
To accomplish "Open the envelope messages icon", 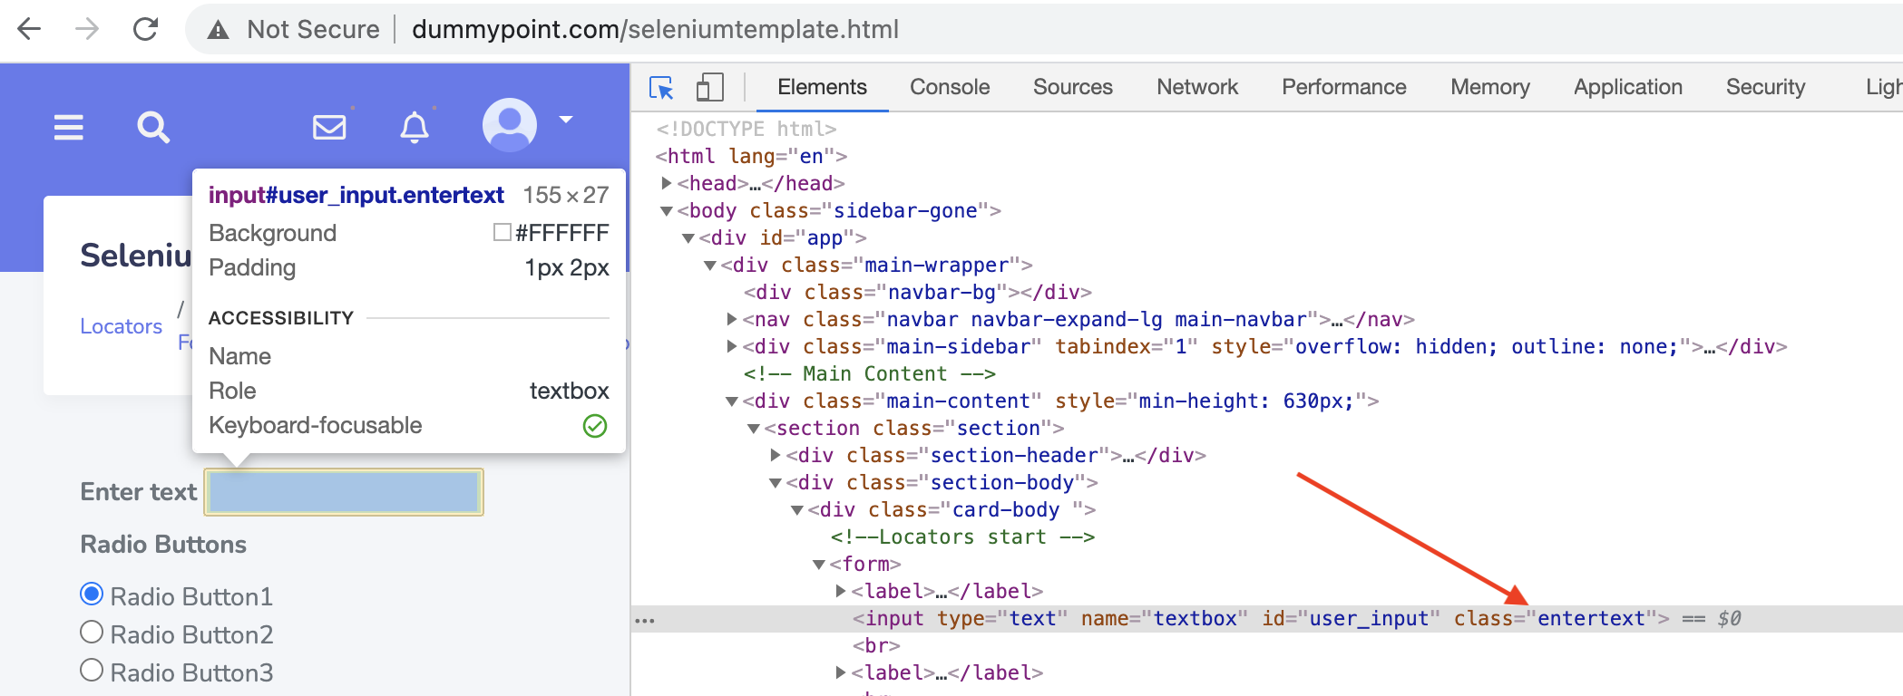I will 329,127.
